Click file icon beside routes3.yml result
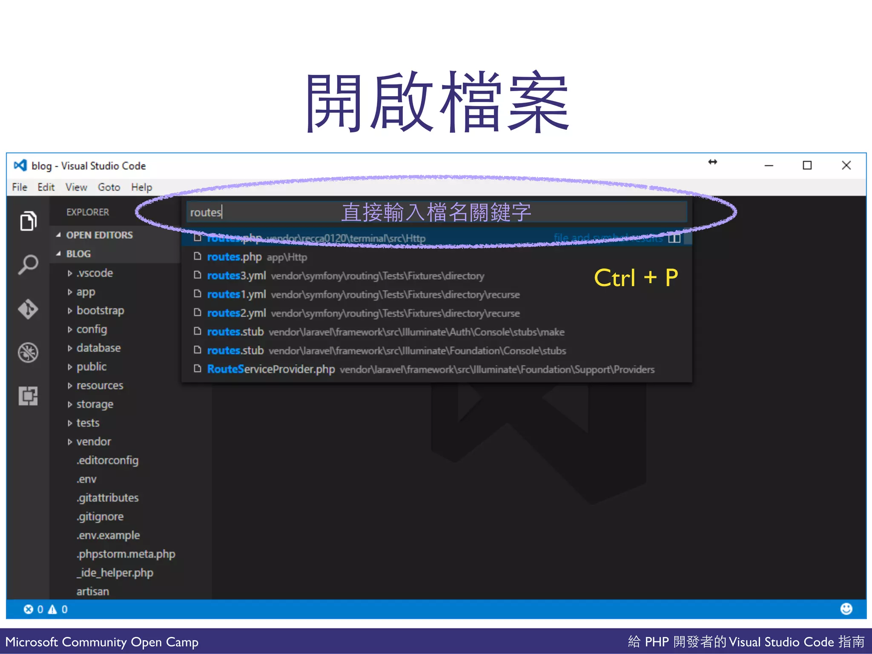Screen dimensions: 872x654 pos(197,275)
